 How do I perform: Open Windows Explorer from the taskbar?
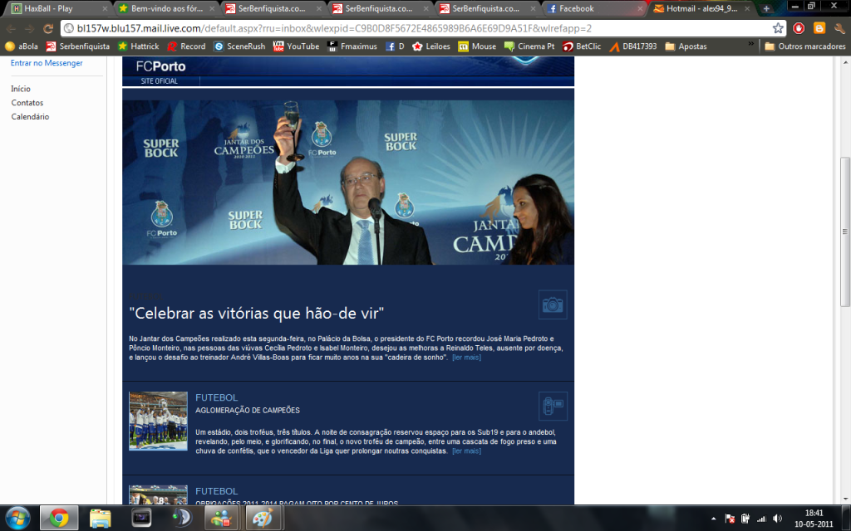101,519
